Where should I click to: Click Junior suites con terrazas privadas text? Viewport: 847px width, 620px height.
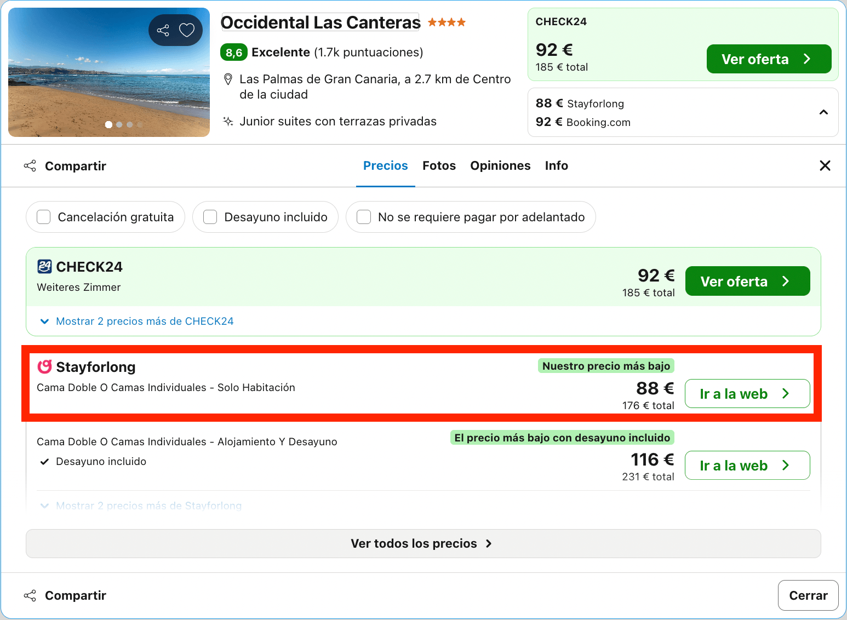pos(338,122)
